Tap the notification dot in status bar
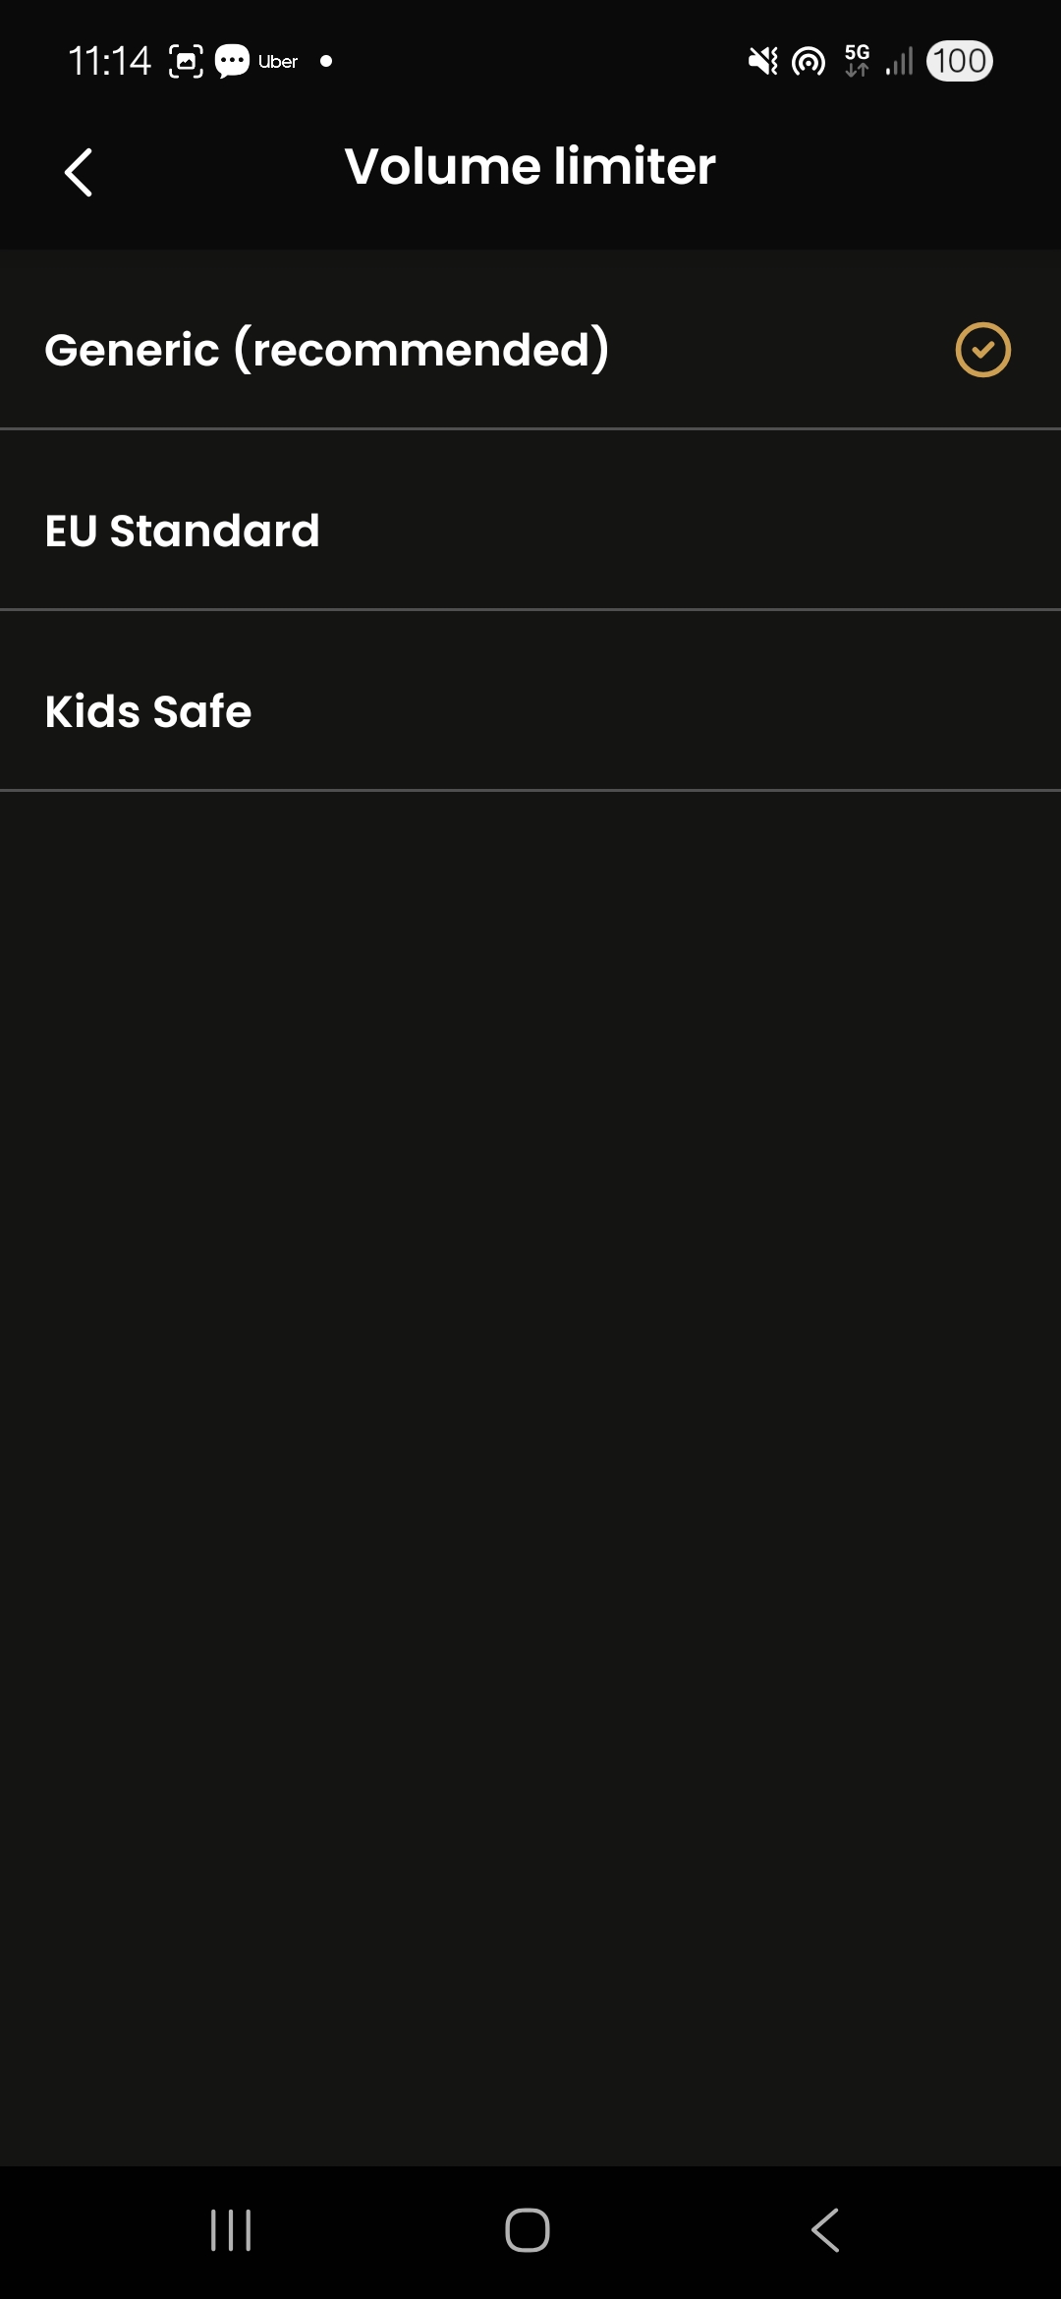 coord(326,61)
